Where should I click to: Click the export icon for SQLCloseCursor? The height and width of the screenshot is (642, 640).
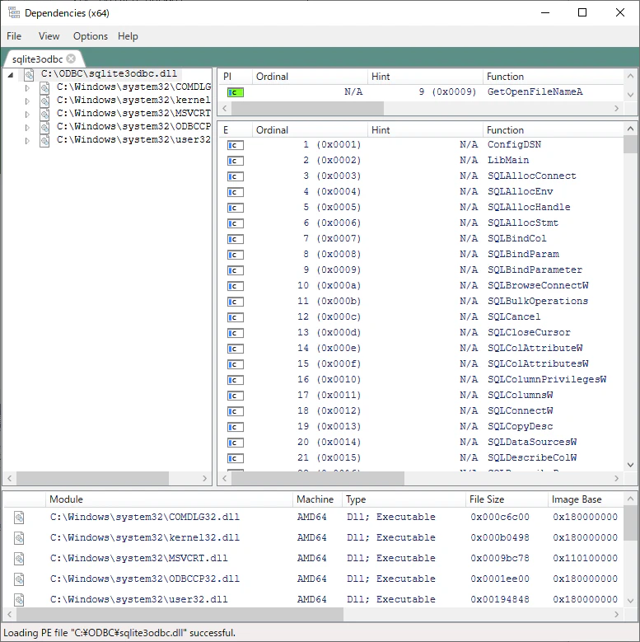(x=236, y=333)
